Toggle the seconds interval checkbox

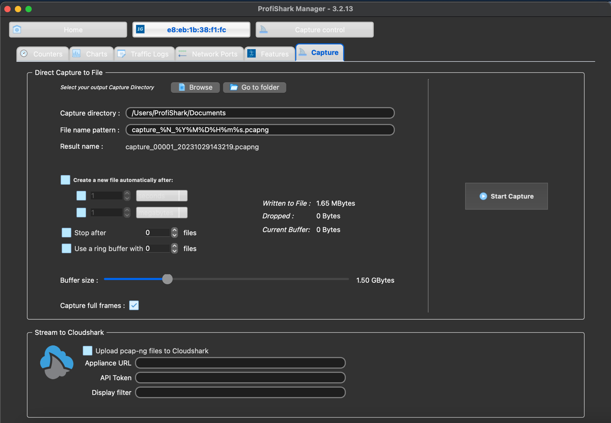81,195
